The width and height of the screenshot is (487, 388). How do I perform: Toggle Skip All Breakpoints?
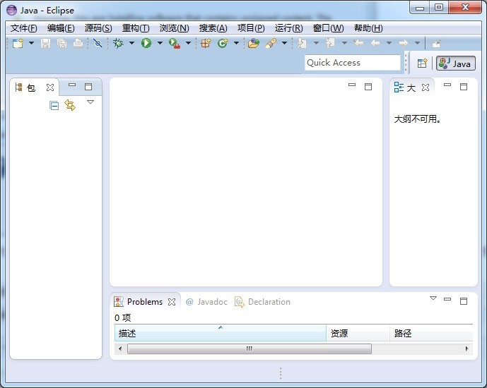tap(98, 43)
